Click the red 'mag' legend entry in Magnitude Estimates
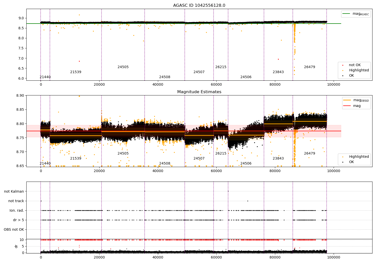This screenshot has width=376, height=263. point(357,106)
